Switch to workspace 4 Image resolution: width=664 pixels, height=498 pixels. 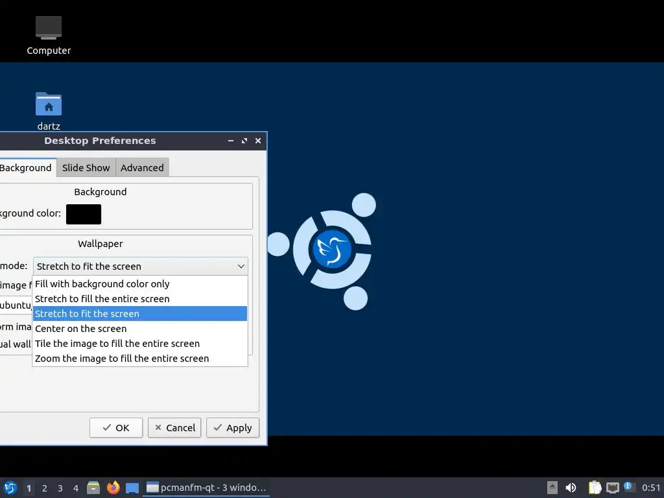point(76,488)
